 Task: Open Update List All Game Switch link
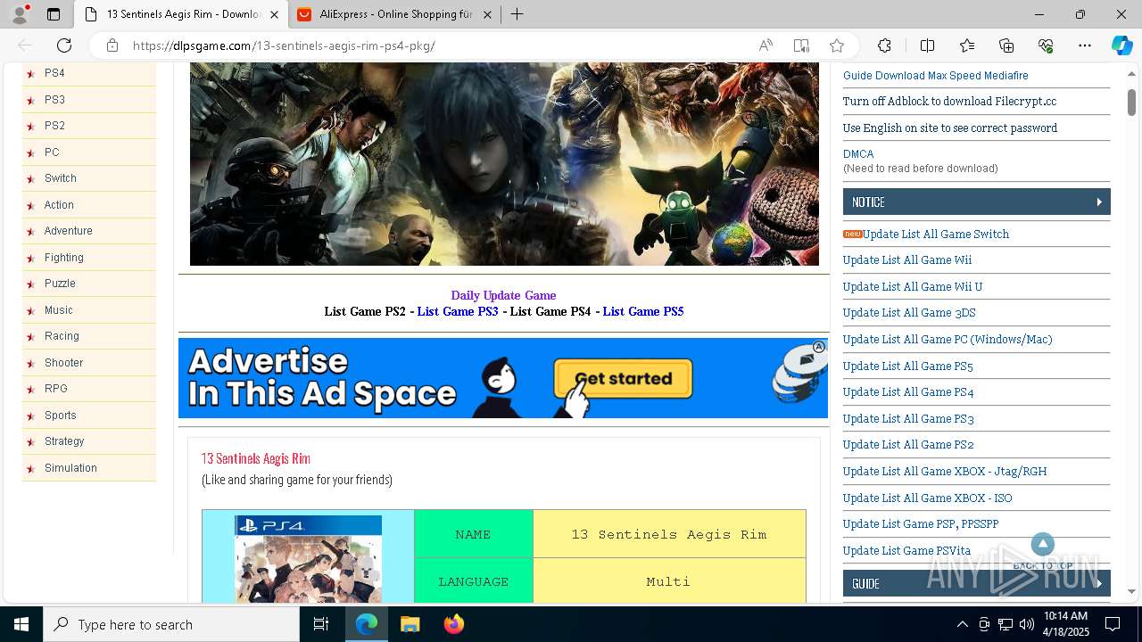(x=936, y=234)
